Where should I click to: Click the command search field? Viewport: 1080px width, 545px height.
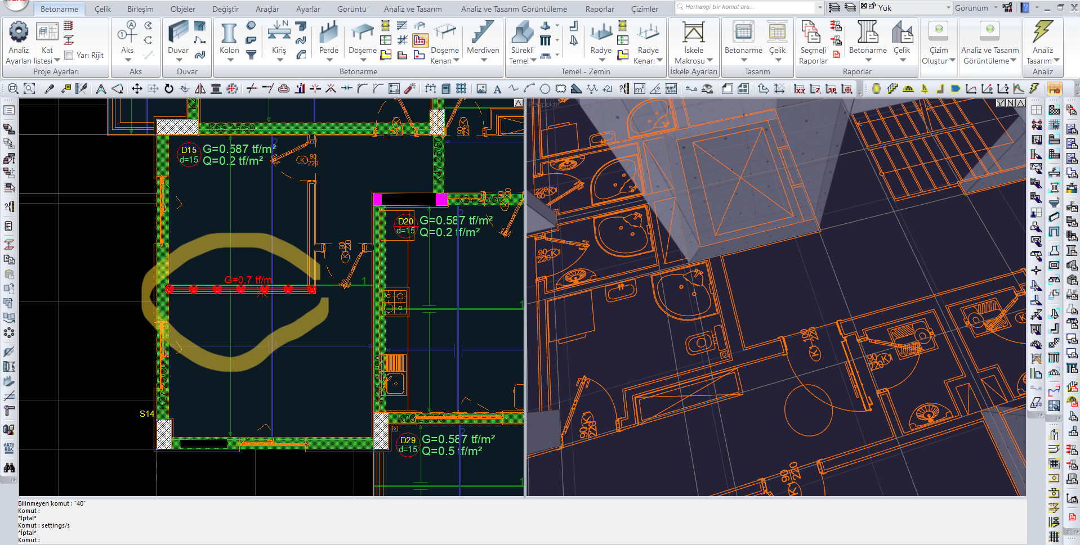pyautogui.click(x=744, y=7)
